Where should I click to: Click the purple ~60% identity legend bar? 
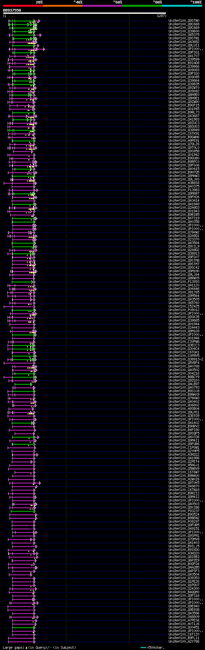tap(102, 6)
